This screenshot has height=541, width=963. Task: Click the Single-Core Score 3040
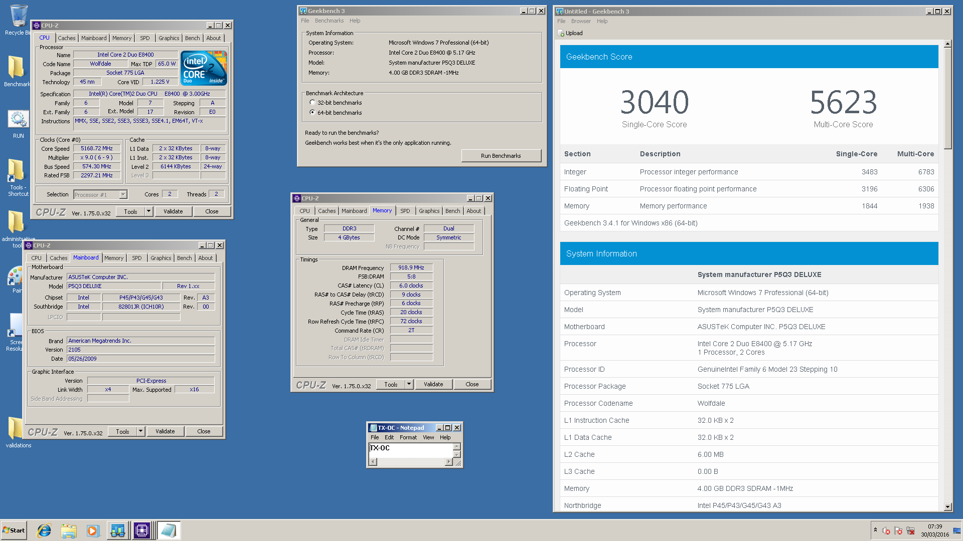point(655,102)
